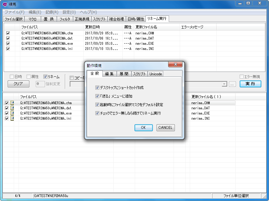Click file icon beside NERIMA.ini in lower list
Viewport: 269px width, 201px height.
[x=12, y=118]
